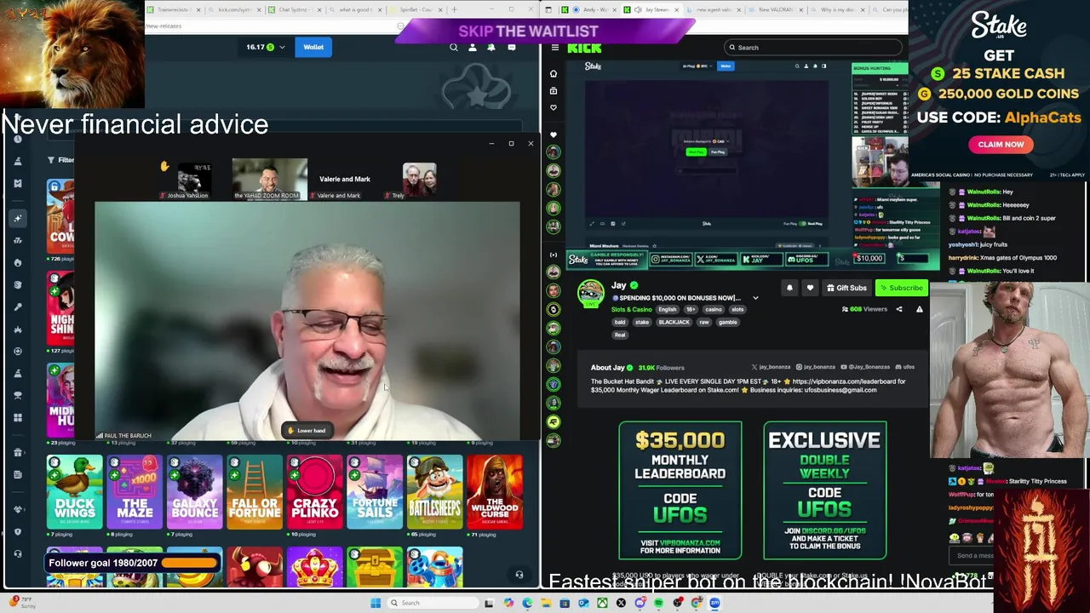Image resolution: width=1090 pixels, height=613 pixels.
Task: Open the Duck Wings game tile
Action: point(75,491)
